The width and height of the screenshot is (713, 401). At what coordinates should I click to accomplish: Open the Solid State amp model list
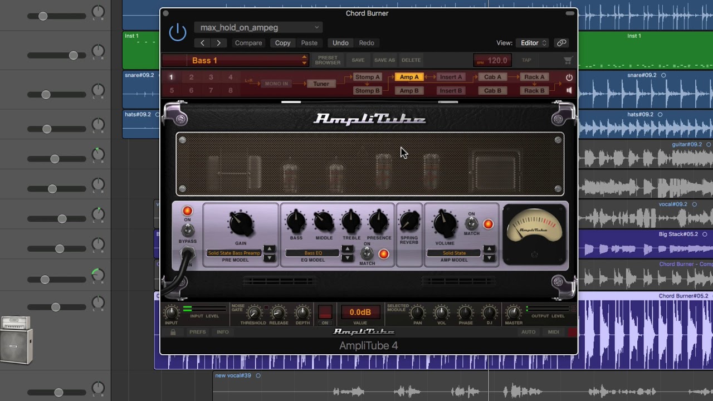tap(455, 253)
